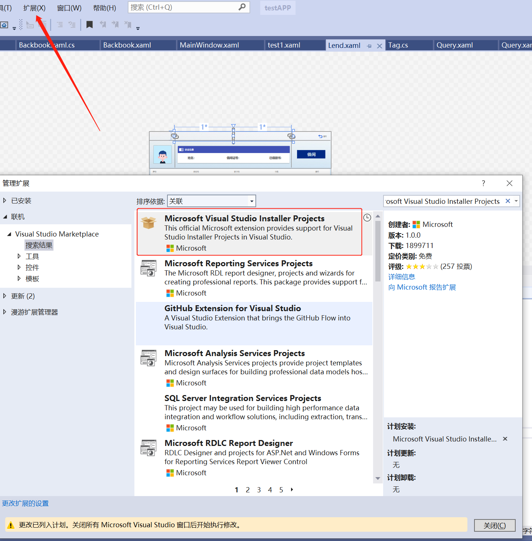The width and height of the screenshot is (532, 541).
Task: Open the first toolbar overflow options arrow
Action: (14, 28)
